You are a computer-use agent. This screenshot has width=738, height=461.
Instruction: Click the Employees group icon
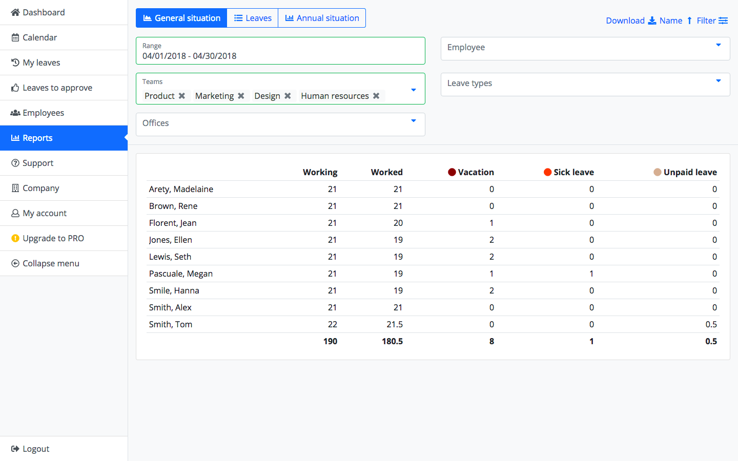15,113
